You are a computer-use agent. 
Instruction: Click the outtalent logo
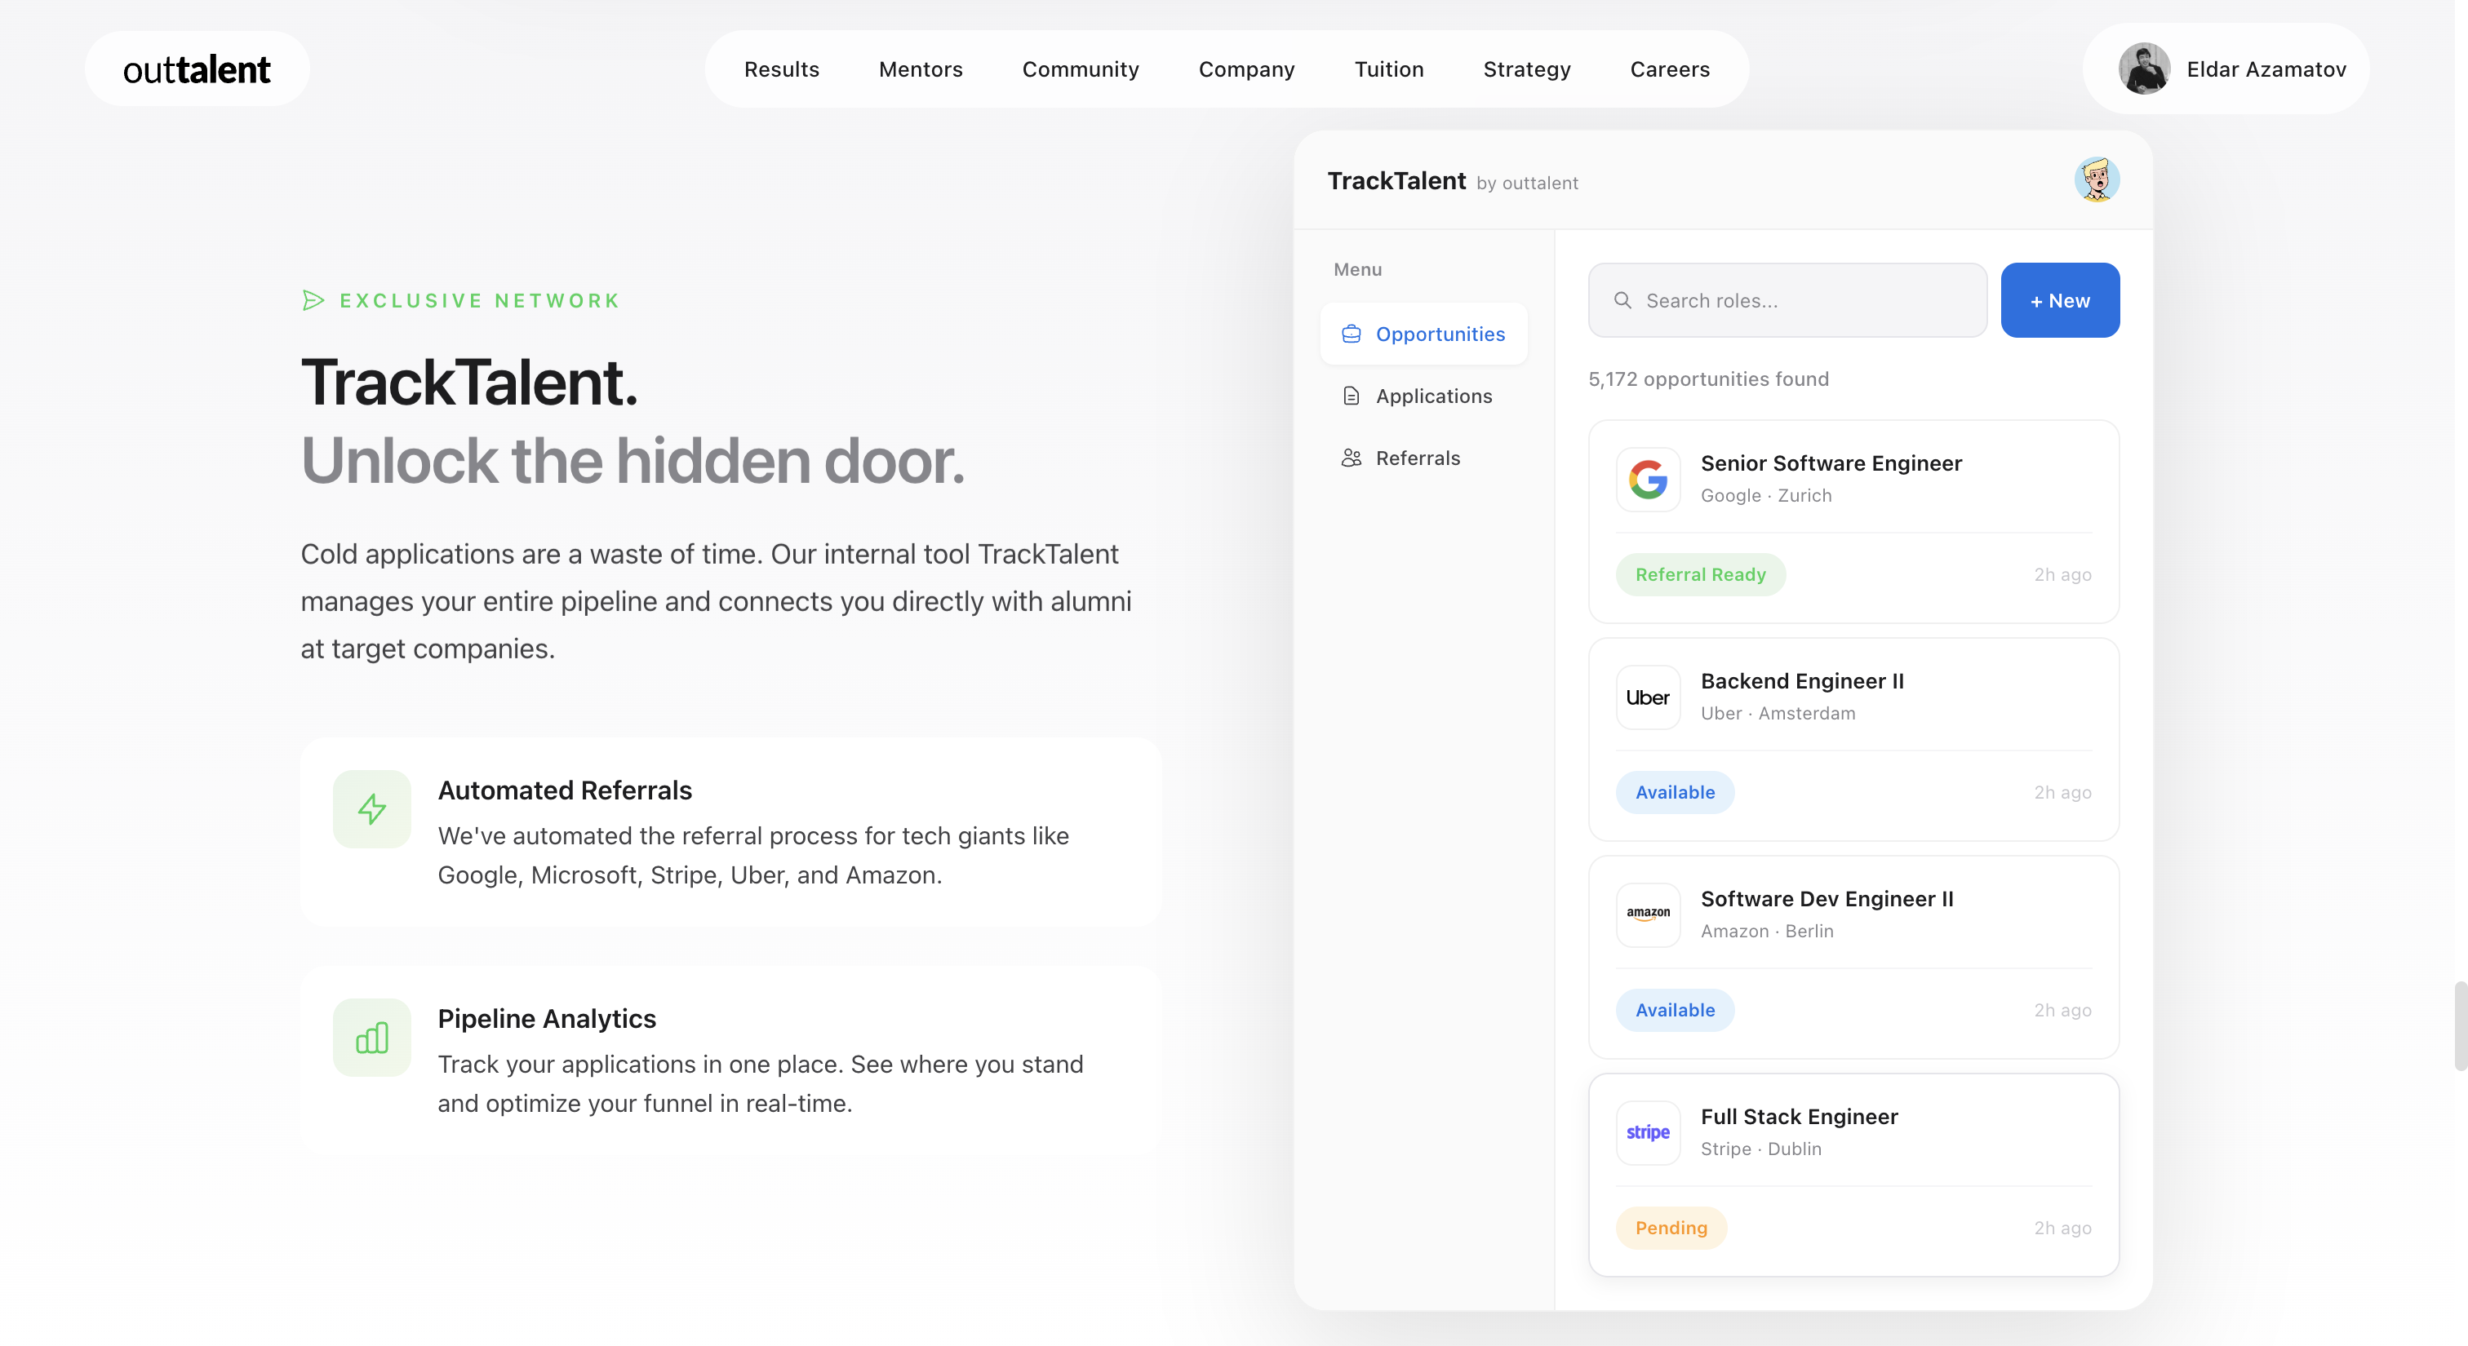click(197, 69)
